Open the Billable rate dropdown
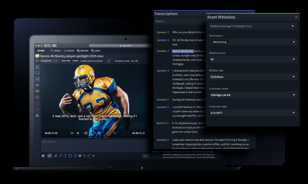 [253, 77]
